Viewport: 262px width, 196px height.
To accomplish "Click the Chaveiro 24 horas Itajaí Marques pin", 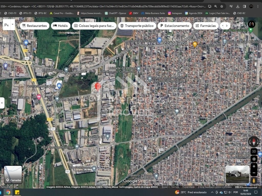I will coord(156,176).
